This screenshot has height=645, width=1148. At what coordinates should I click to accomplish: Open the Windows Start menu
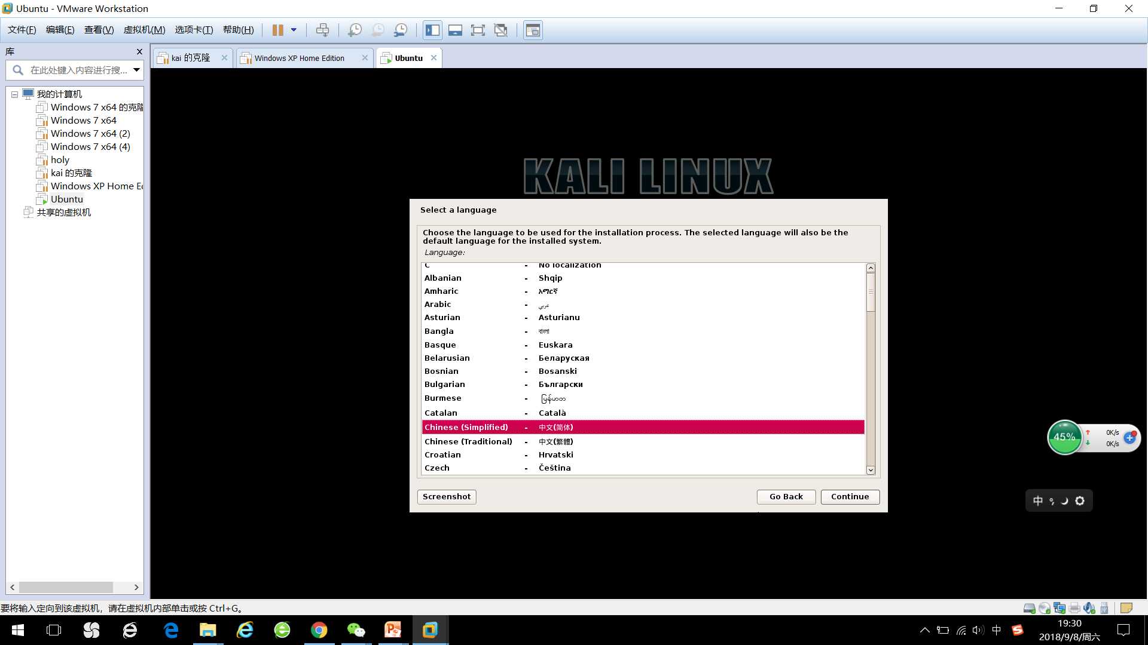pyautogui.click(x=17, y=630)
